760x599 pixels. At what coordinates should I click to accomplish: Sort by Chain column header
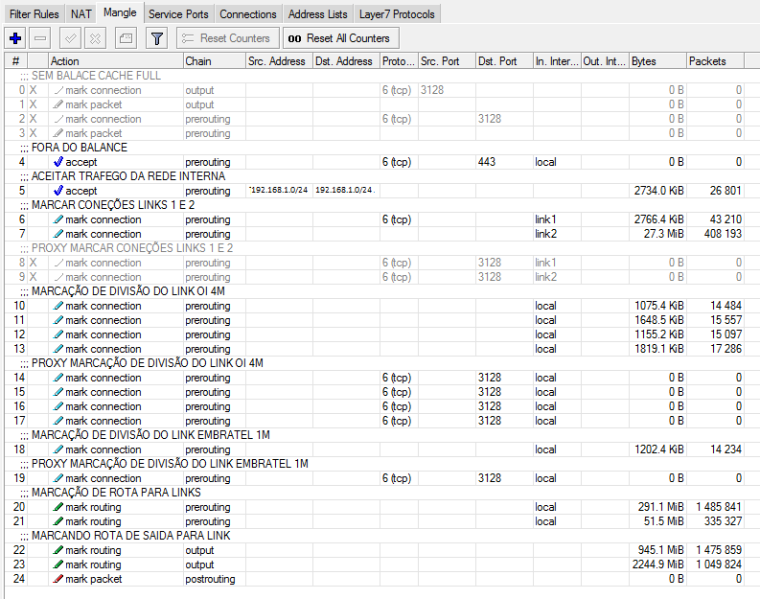tap(215, 61)
